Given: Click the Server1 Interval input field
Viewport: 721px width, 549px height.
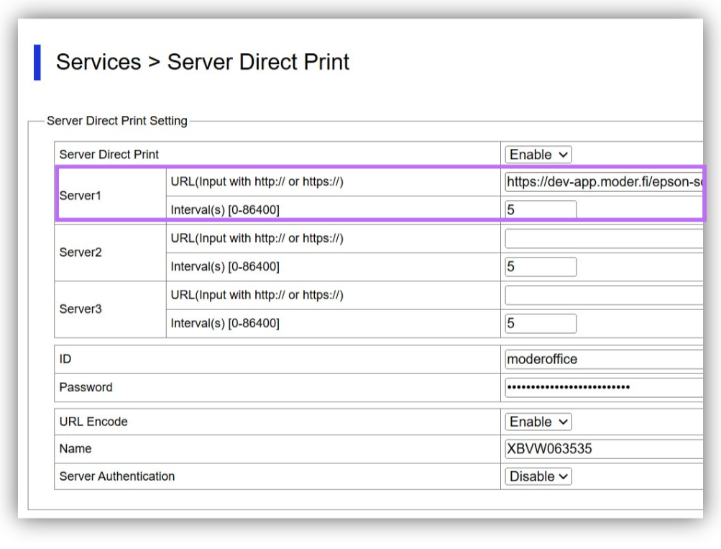Looking at the screenshot, I should pos(541,210).
